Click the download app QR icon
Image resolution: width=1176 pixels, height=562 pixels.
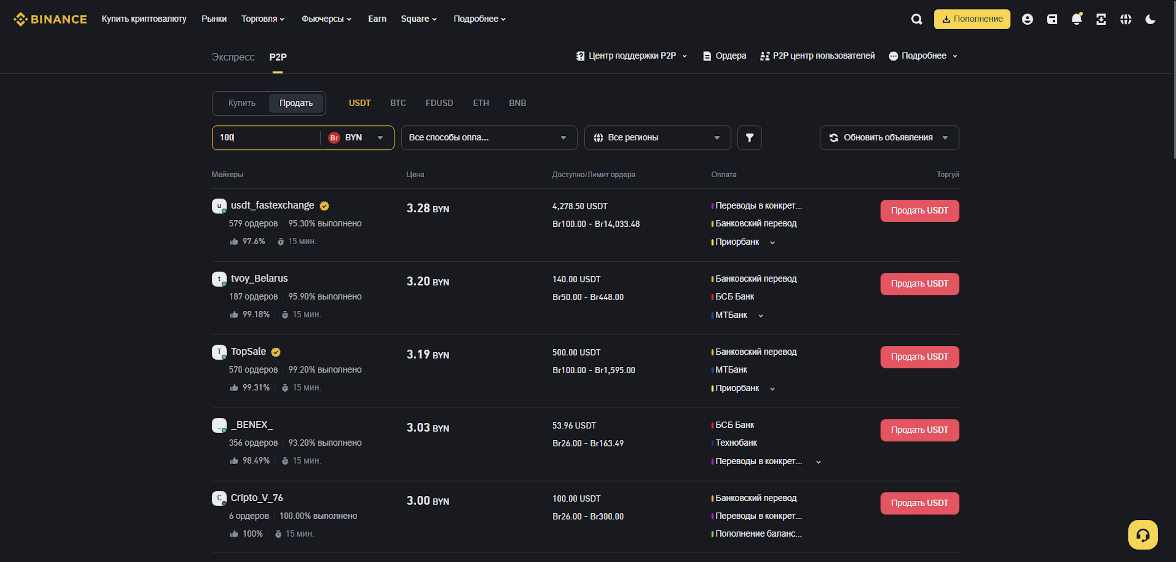click(1101, 19)
